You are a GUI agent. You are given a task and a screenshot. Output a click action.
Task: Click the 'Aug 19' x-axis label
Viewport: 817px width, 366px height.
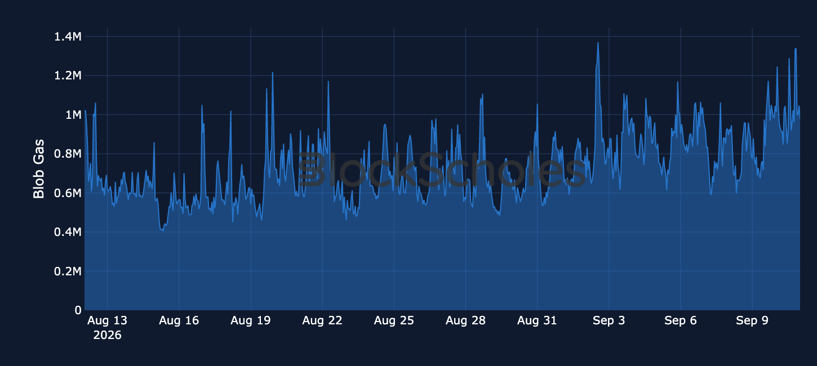pyautogui.click(x=251, y=320)
